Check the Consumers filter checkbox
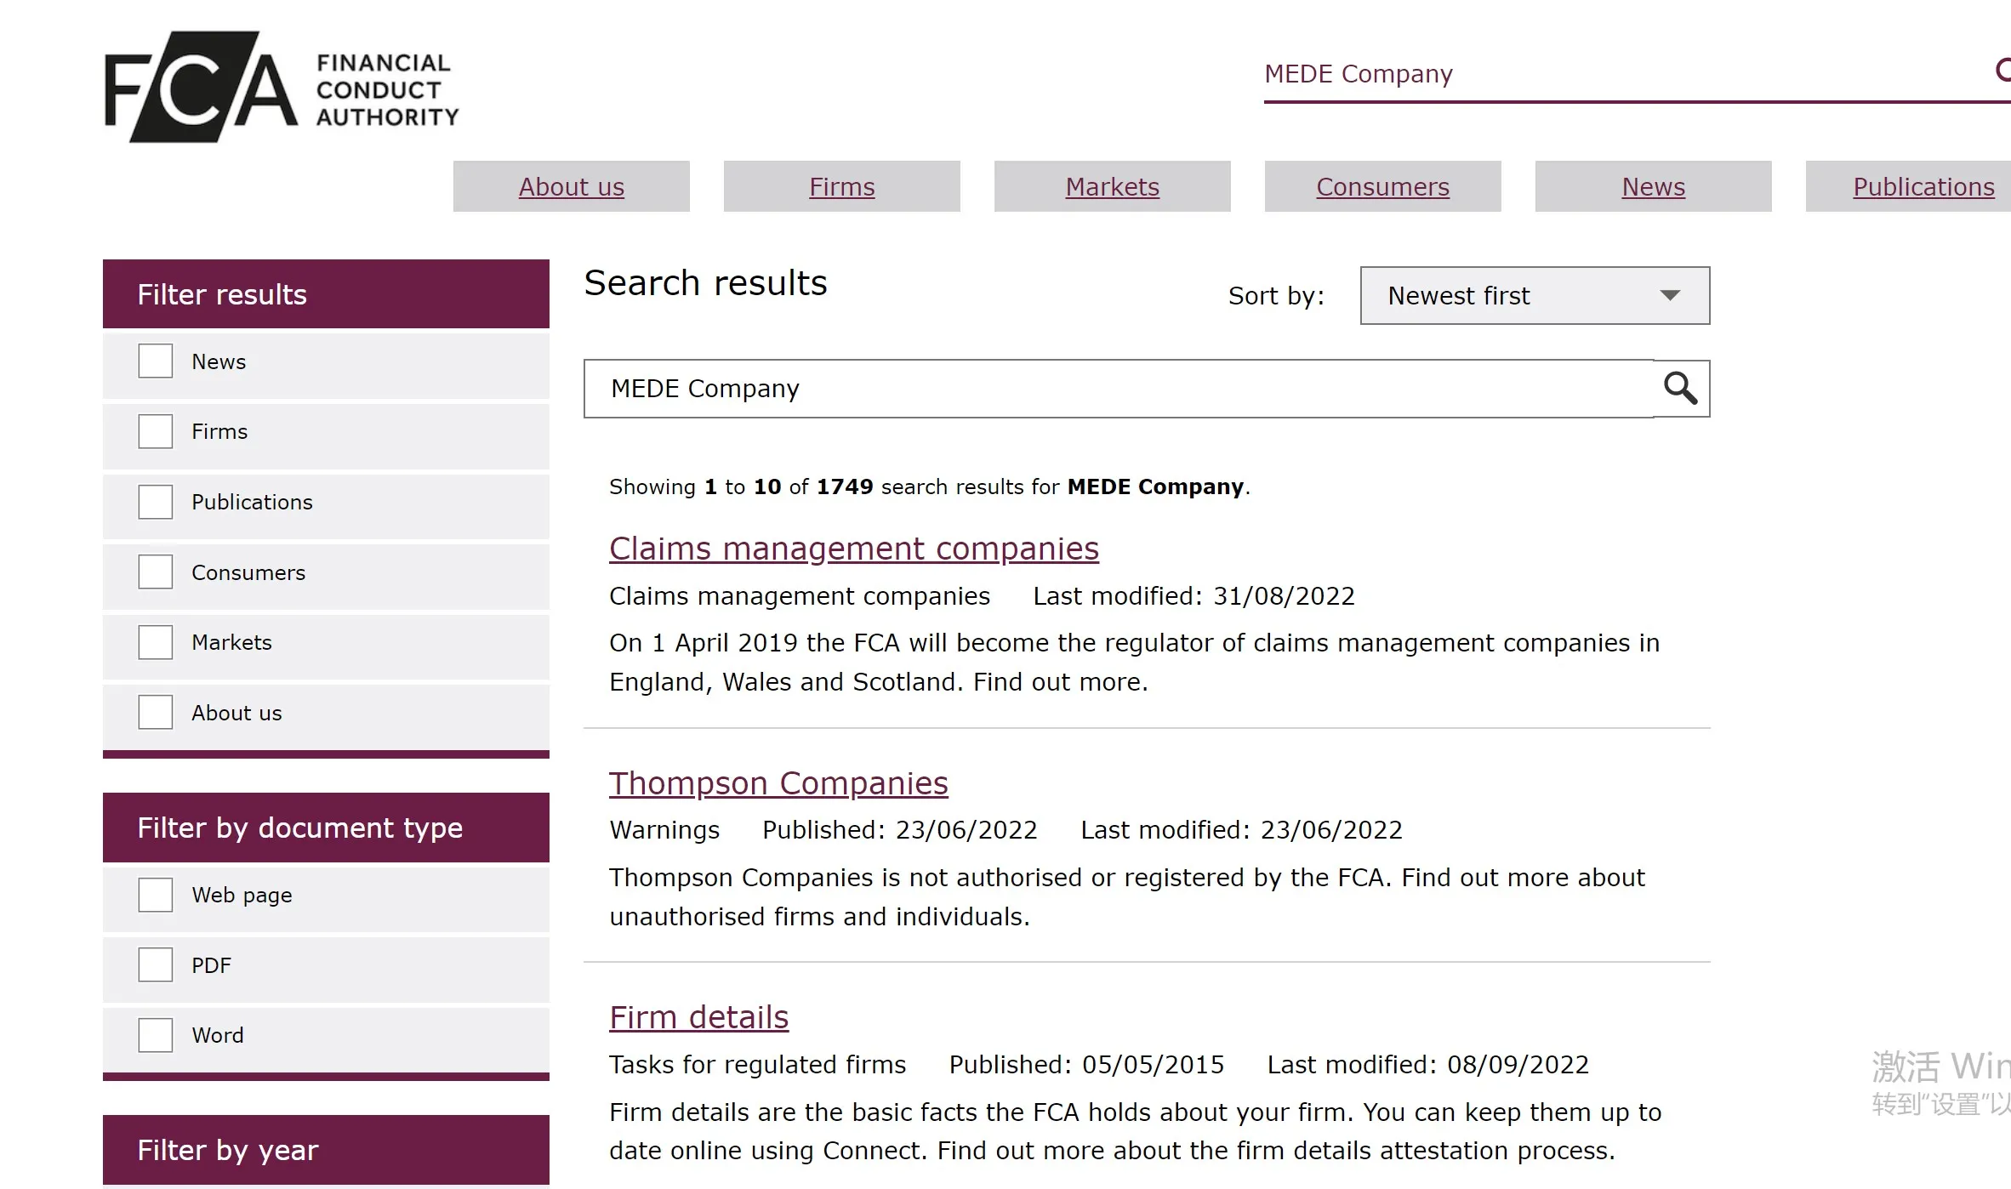Viewport: 2011px width, 1189px height. pyautogui.click(x=156, y=572)
